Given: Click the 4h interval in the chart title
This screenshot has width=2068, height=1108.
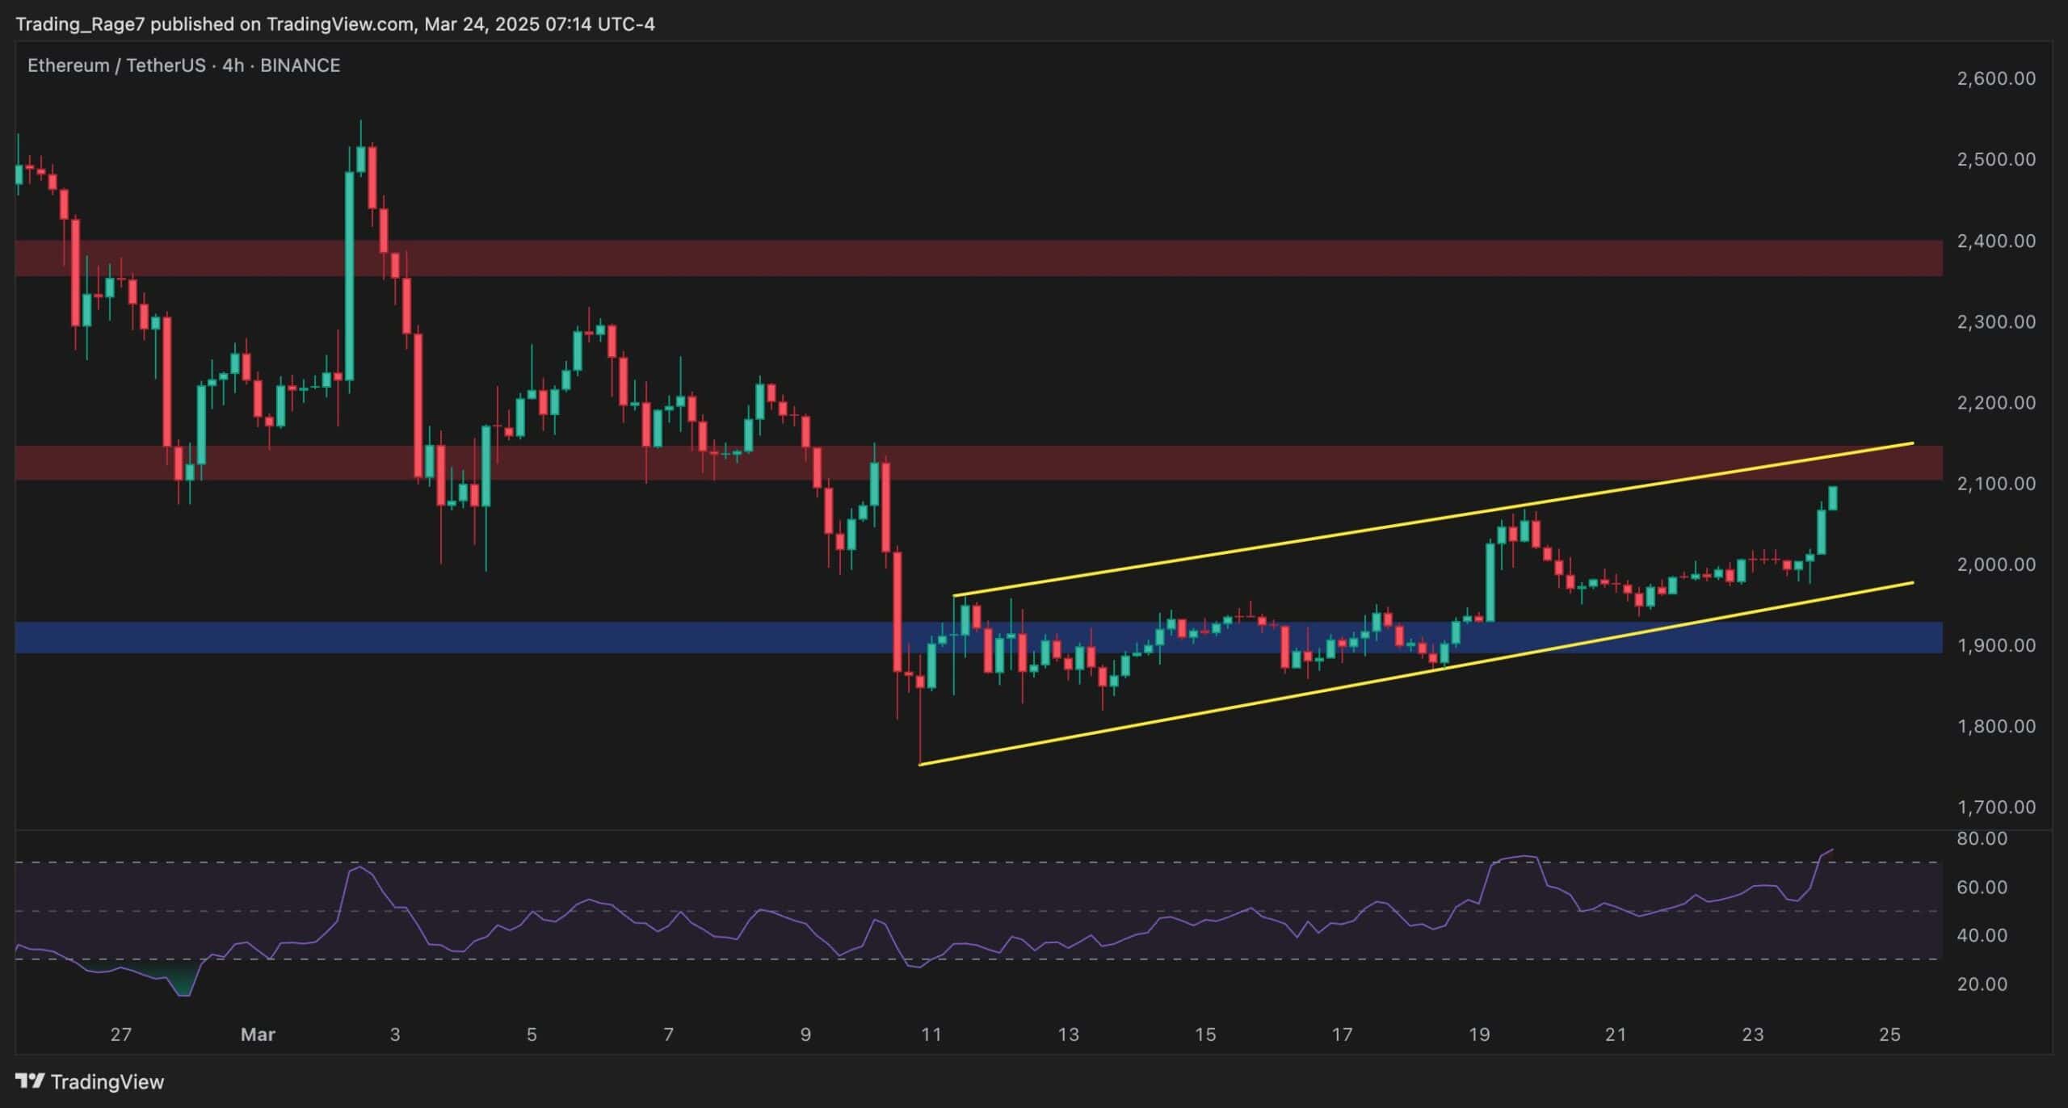Looking at the screenshot, I should [x=233, y=65].
